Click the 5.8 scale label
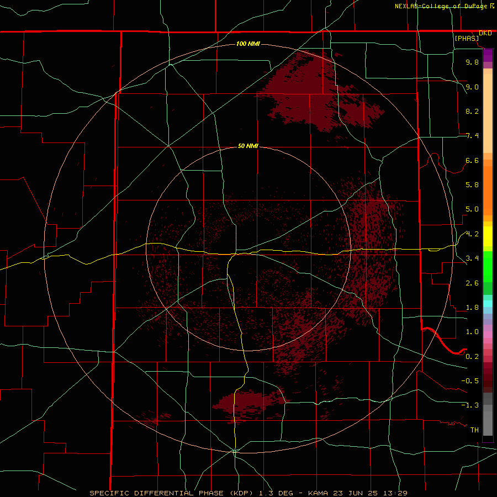Image resolution: width=497 pixels, height=497 pixels. (x=472, y=185)
